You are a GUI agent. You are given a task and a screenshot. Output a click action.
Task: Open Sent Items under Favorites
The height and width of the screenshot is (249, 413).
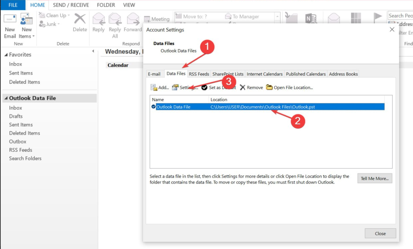[21, 73]
